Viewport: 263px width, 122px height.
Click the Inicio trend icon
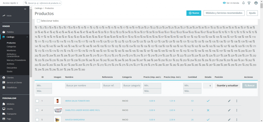tap(4, 16)
